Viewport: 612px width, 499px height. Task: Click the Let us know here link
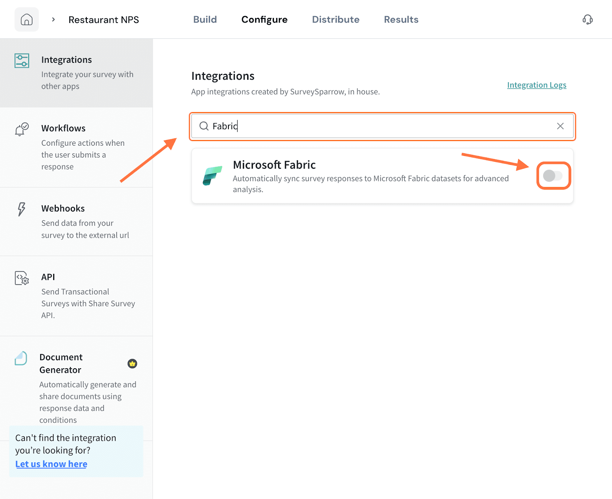pyautogui.click(x=51, y=464)
